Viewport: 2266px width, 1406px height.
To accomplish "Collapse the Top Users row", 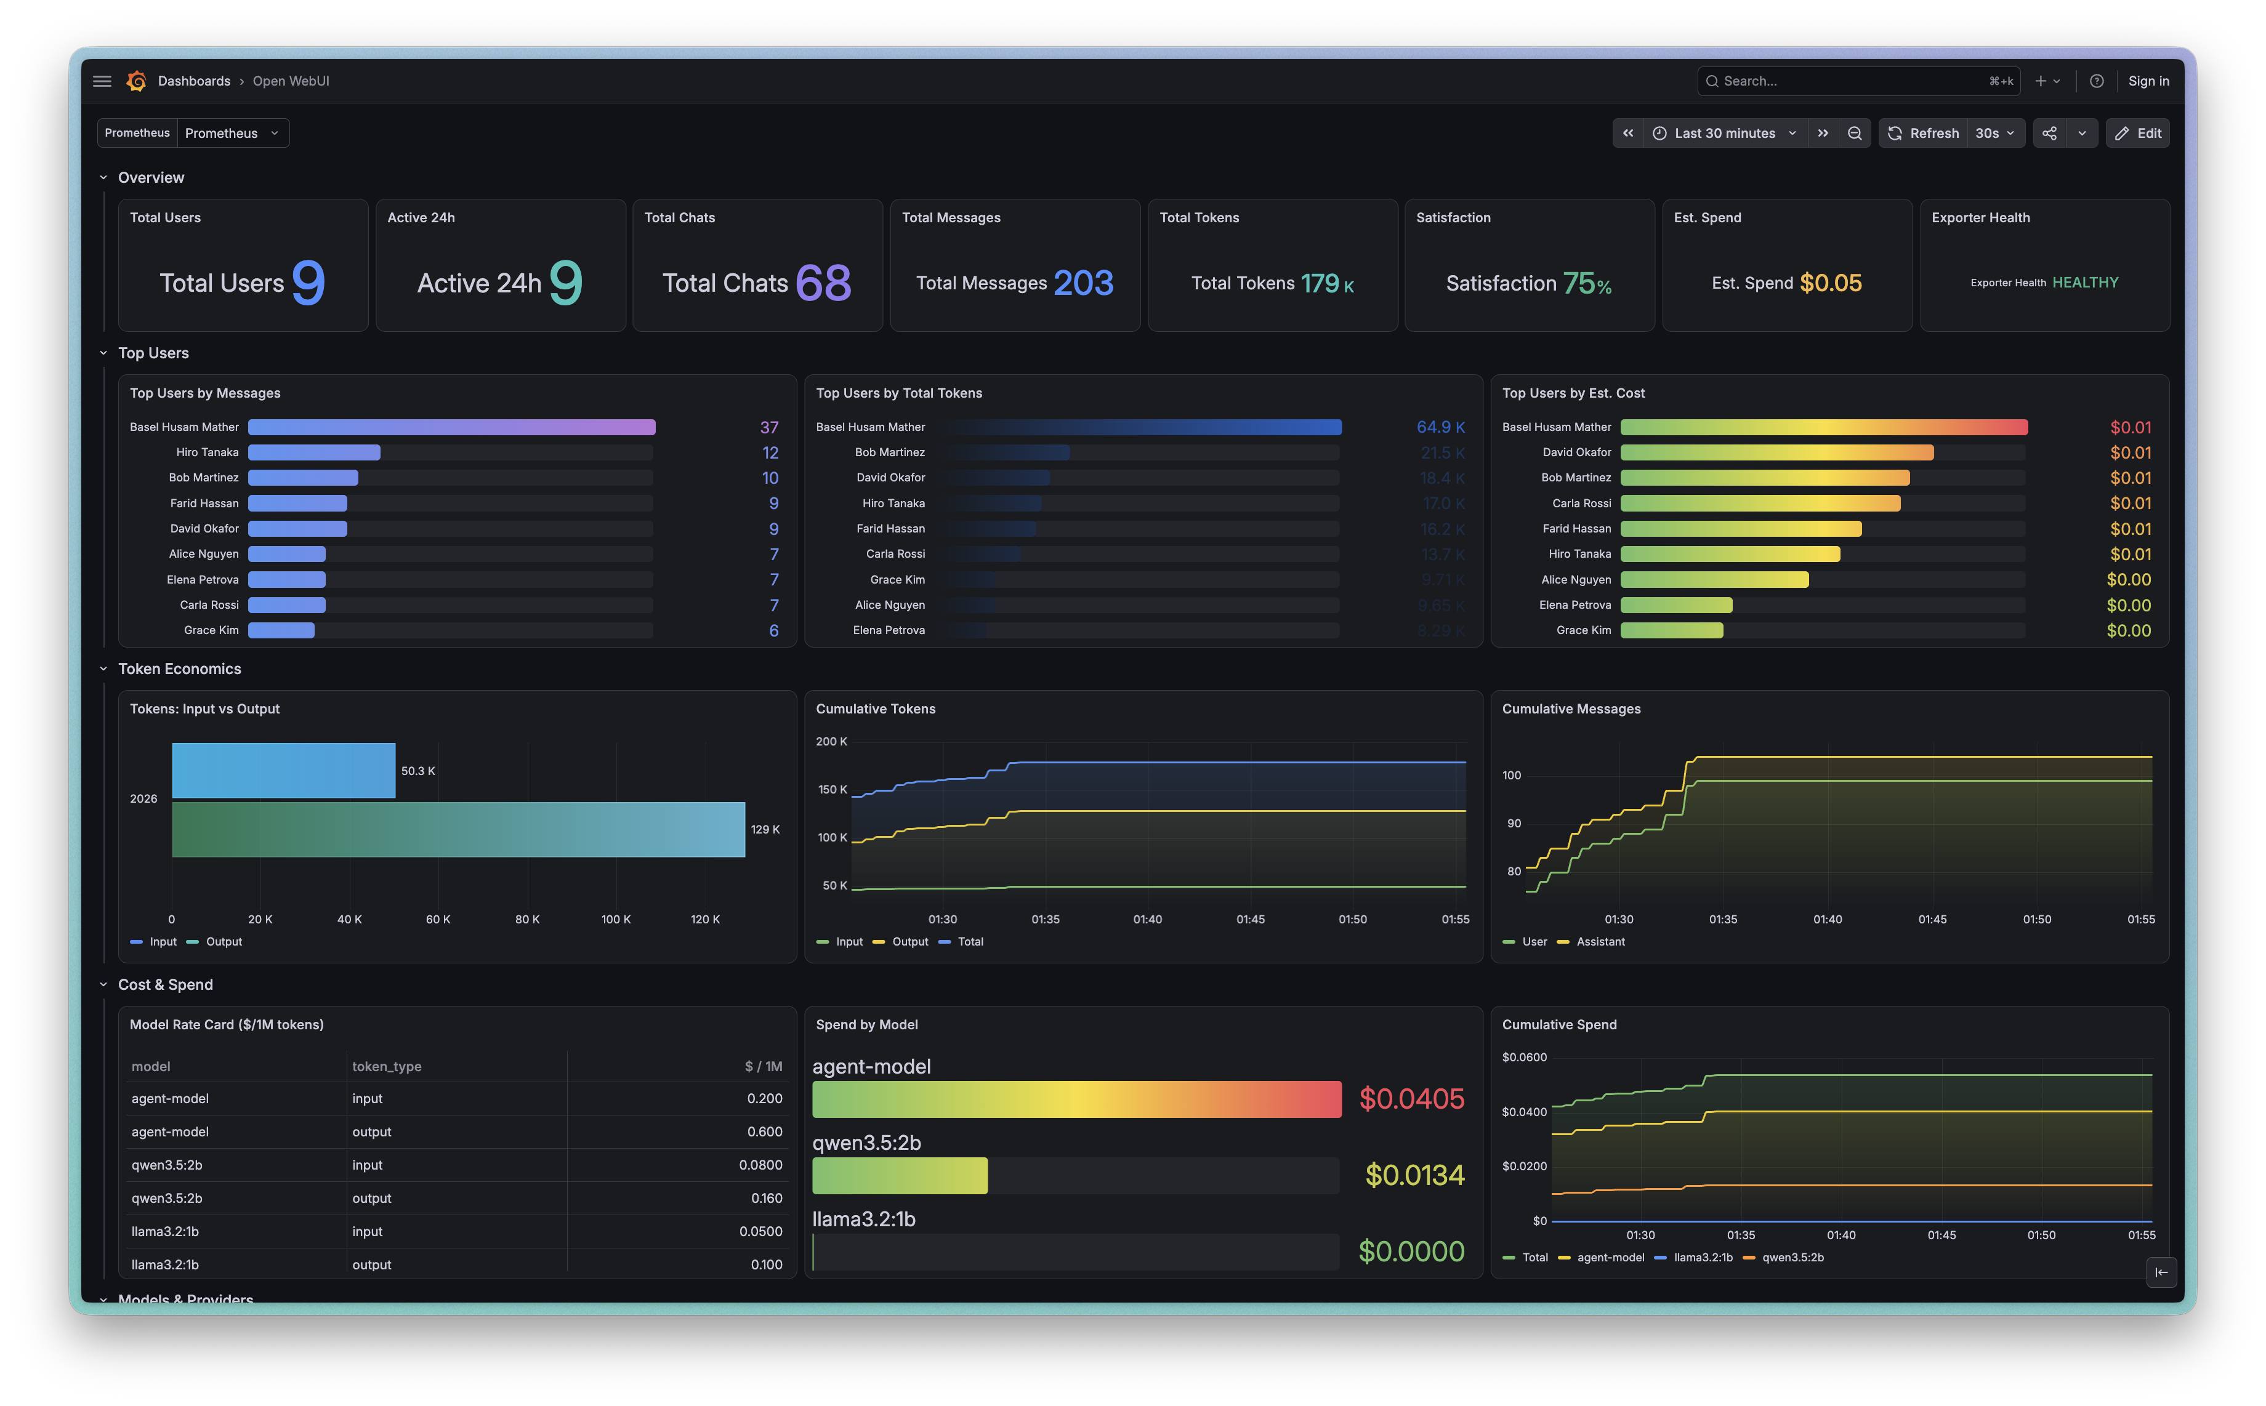I will click(x=103, y=353).
